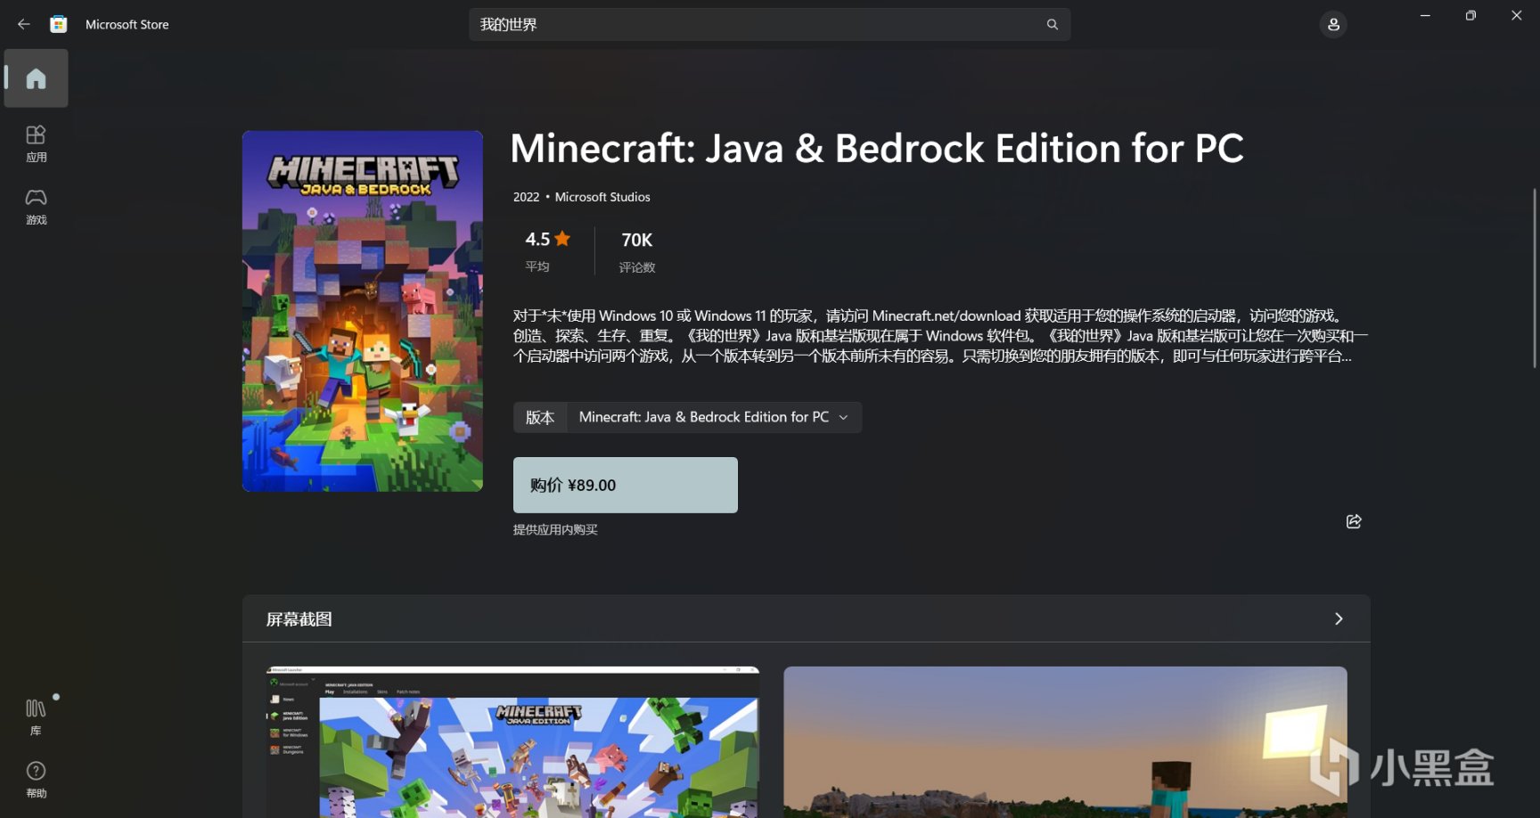Open the 应用 (Apps) section
The image size is (1540, 818).
coord(36,143)
